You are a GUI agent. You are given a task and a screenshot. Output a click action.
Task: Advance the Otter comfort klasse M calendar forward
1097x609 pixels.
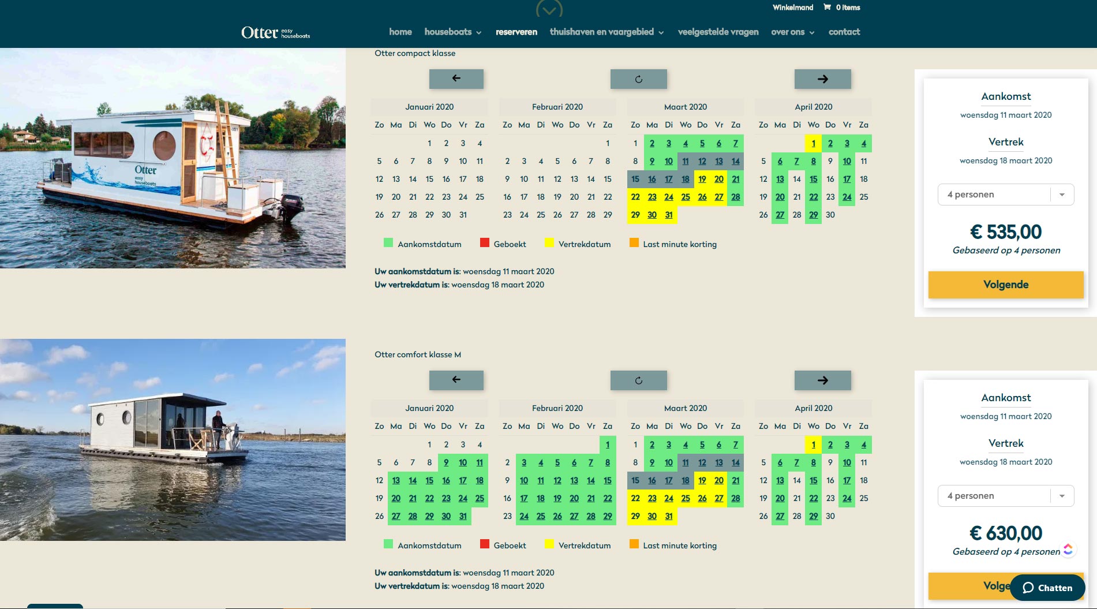[x=822, y=380]
